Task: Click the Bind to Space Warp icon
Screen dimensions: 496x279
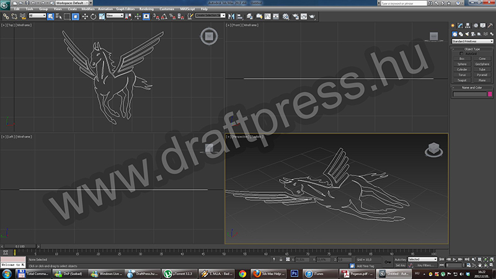Action: pos(22,17)
